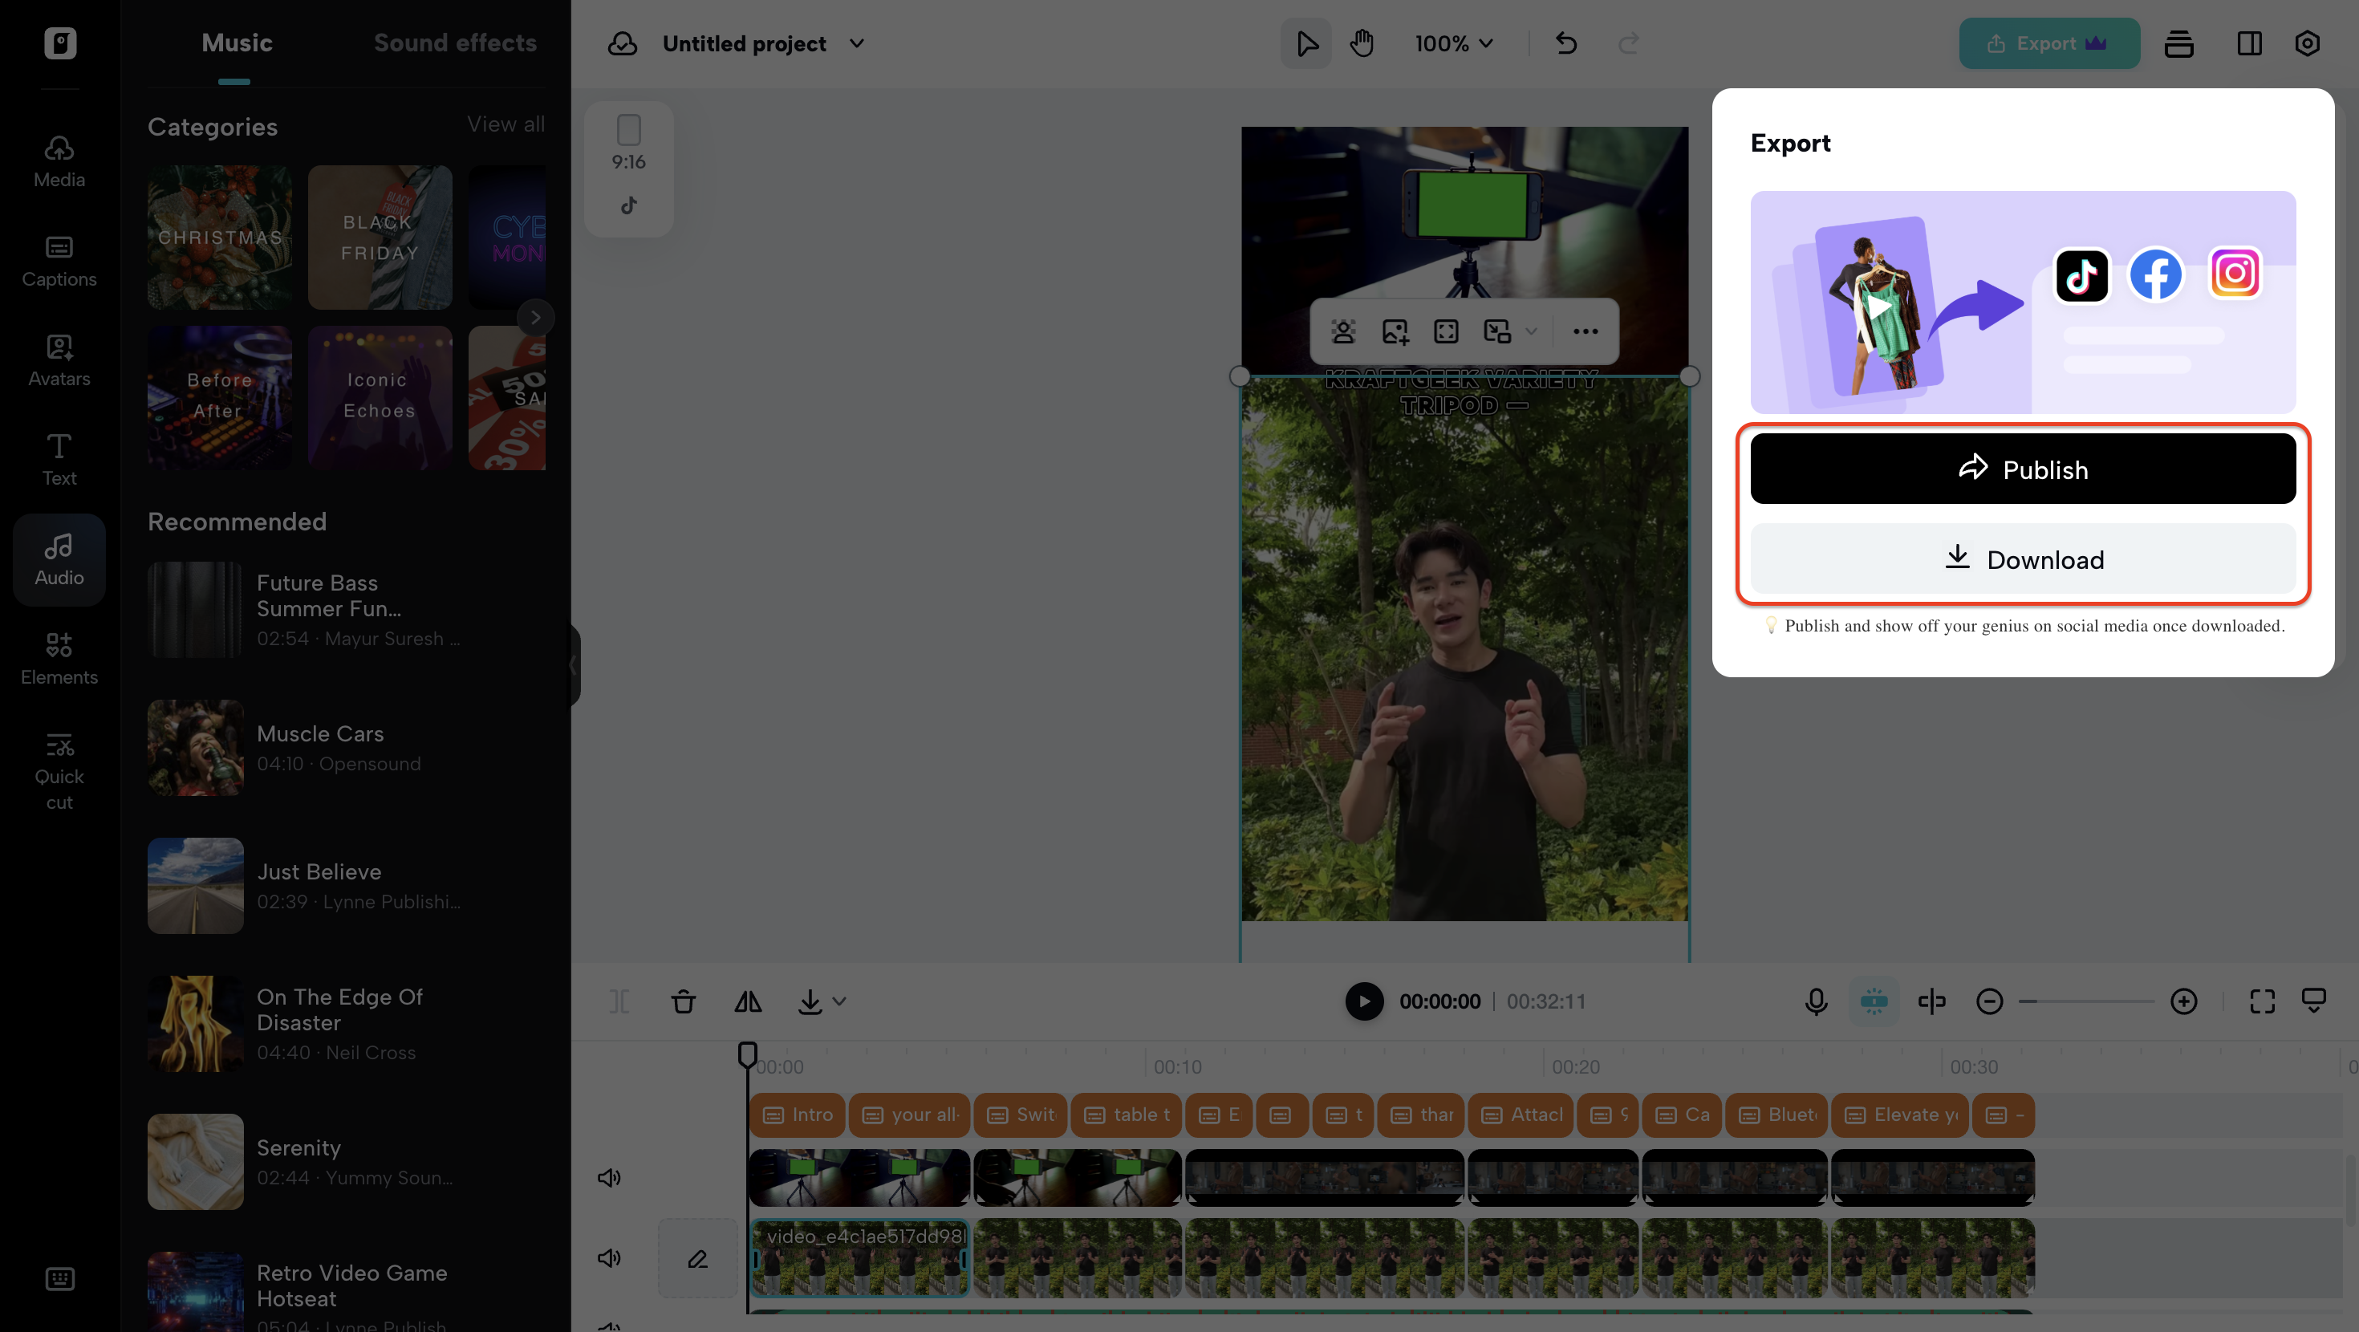Mirror the clip with the flip icon

click(x=747, y=1001)
